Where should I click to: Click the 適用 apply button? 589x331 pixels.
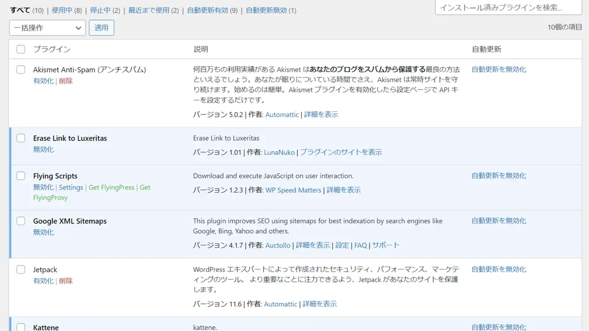pyautogui.click(x=101, y=28)
